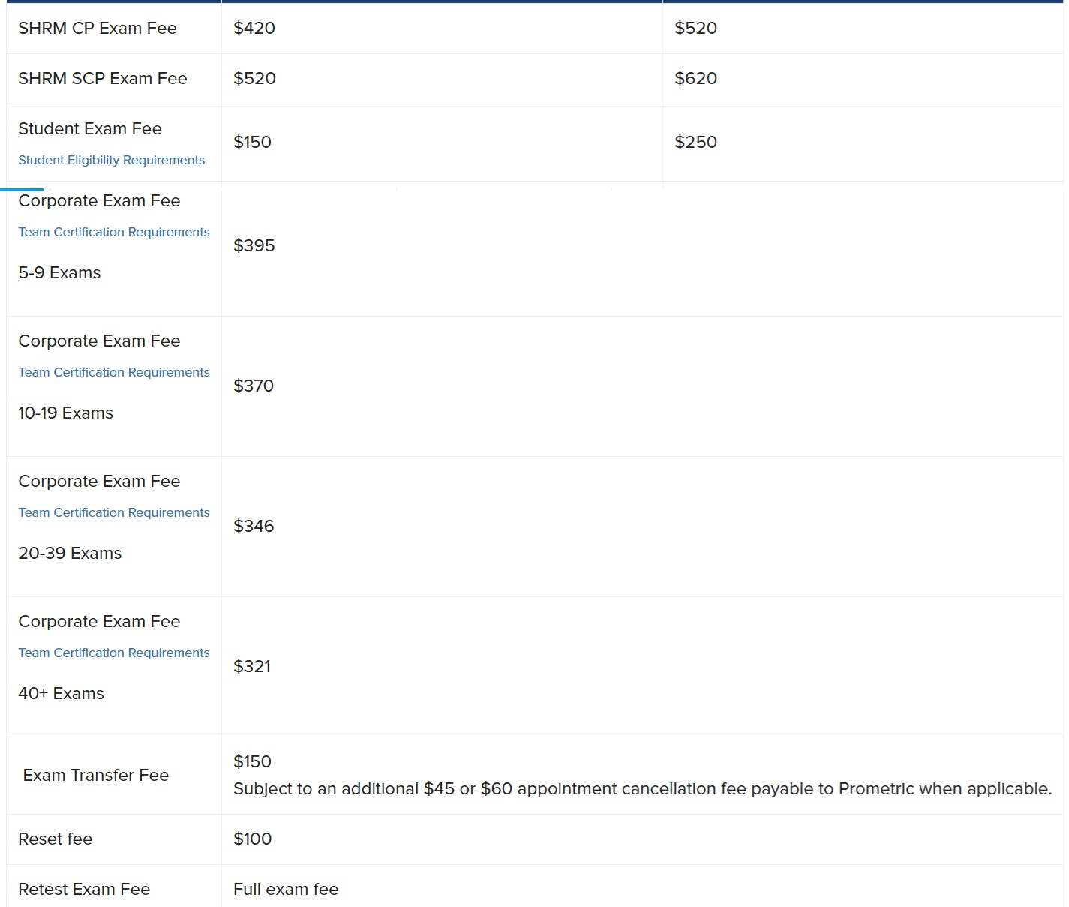Click the "20-39 Exams" text
1069x907 pixels.
click(x=70, y=553)
